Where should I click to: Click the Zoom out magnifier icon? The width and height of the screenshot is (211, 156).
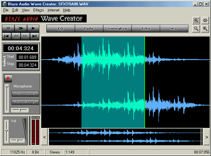click(196, 29)
